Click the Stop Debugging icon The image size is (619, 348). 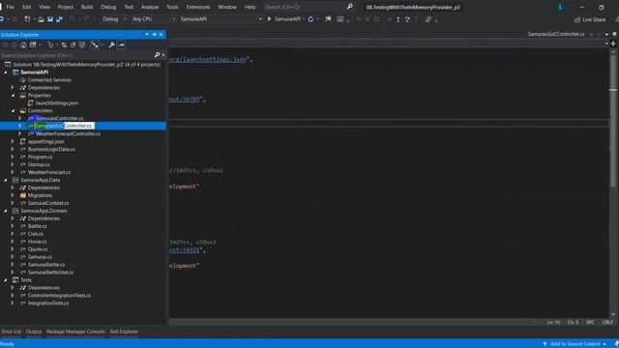click(368, 19)
